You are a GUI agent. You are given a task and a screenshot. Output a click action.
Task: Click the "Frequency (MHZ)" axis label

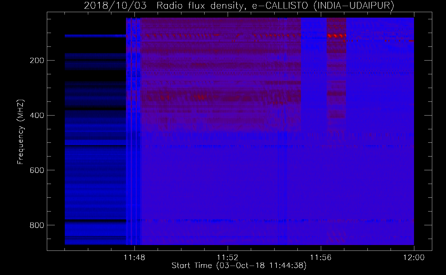click(20, 132)
